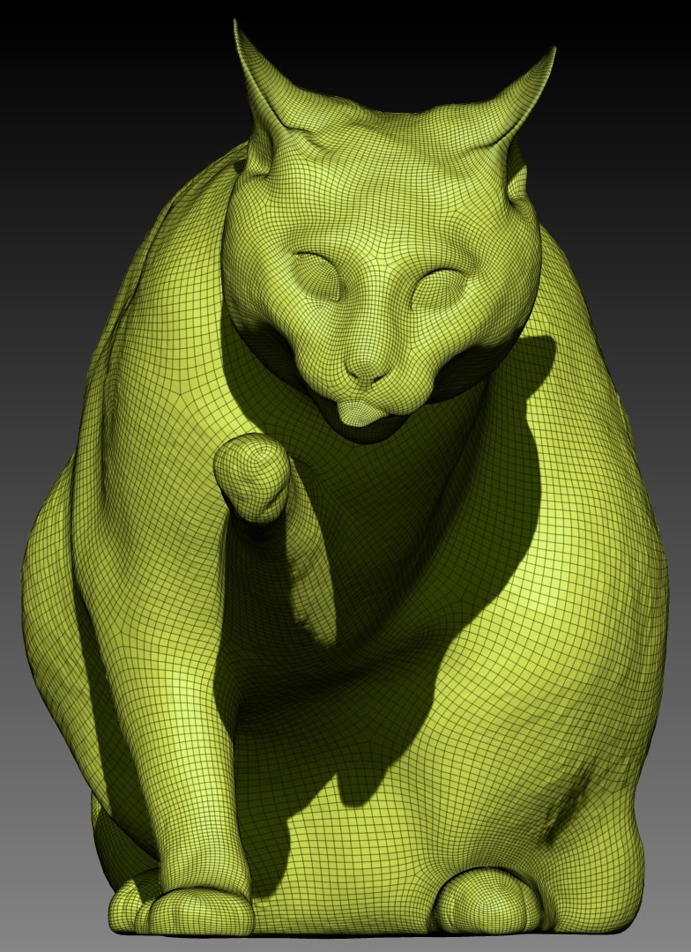The height and width of the screenshot is (952, 691).
Task: Select the rounded hind paw at the base
Action: click(487, 900)
